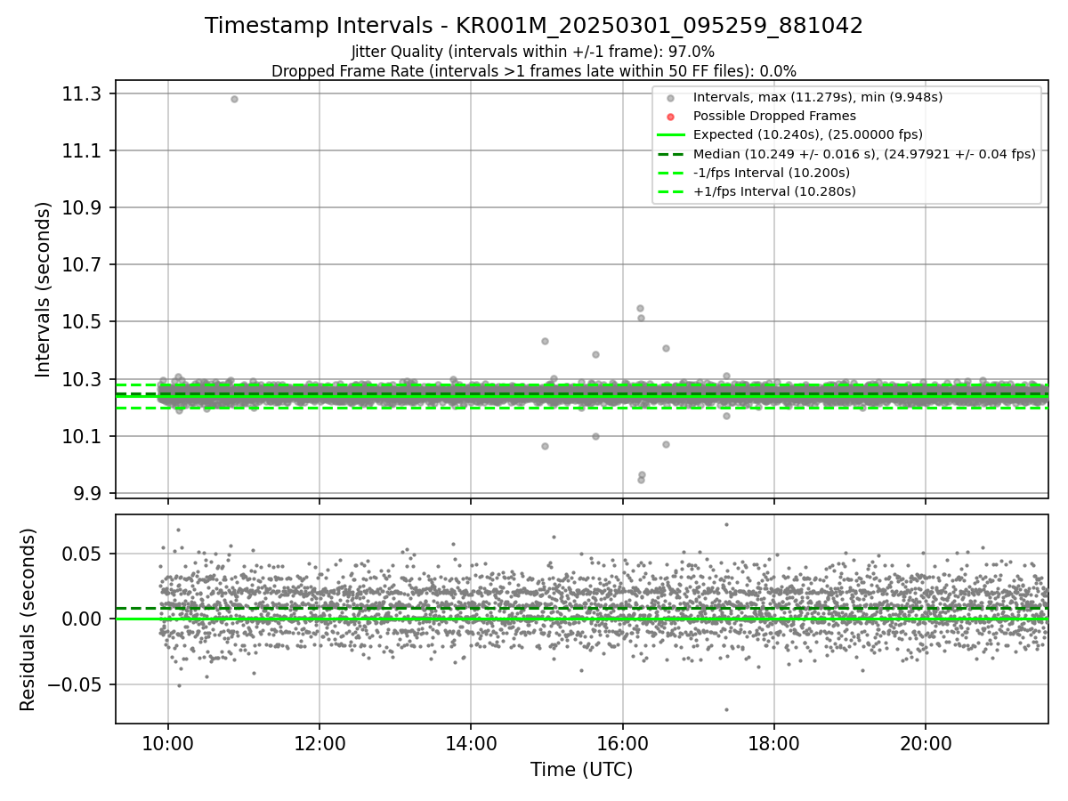
Task: Click the gray 'Intervals' legend marker
Action: 671,98
